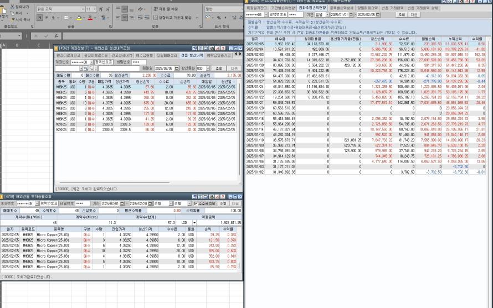Click the insert function fx icon
The height and width of the screenshot is (308, 493).
56,36
